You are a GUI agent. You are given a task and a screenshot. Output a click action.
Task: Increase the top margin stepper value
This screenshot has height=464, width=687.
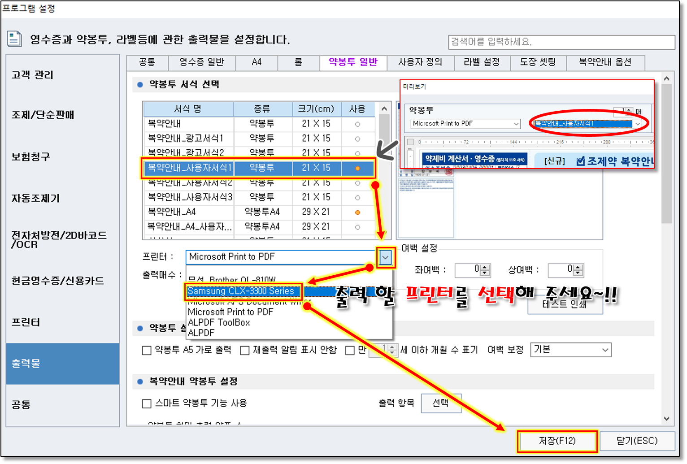[x=578, y=267]
